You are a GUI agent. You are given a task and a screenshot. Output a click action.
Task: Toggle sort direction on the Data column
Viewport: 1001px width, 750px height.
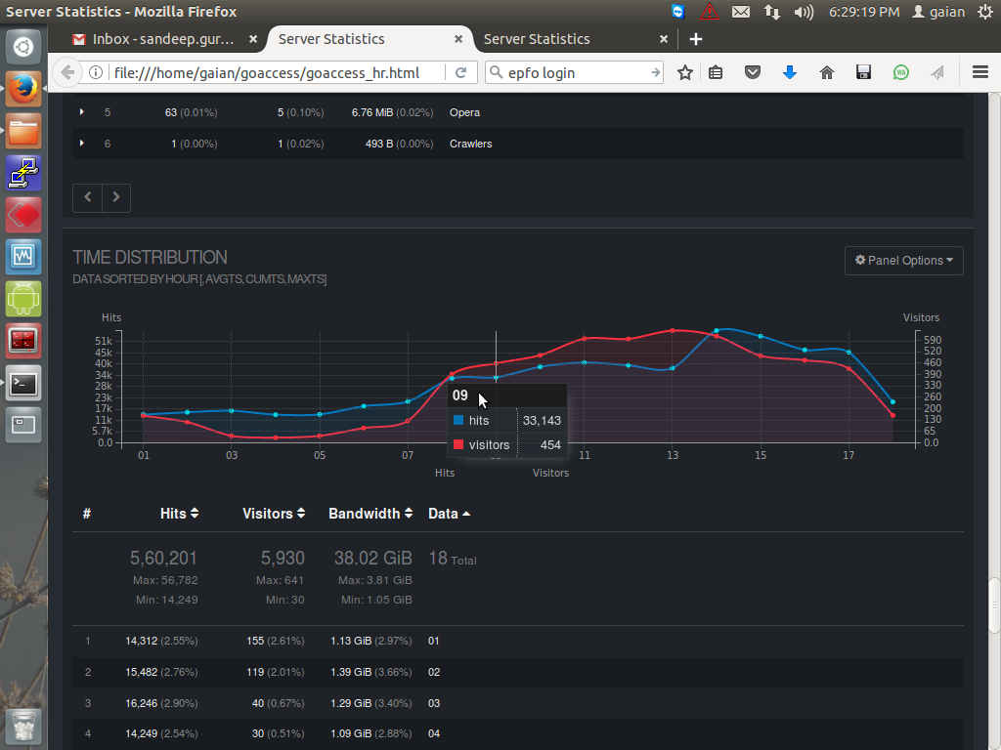pos(446,513)
